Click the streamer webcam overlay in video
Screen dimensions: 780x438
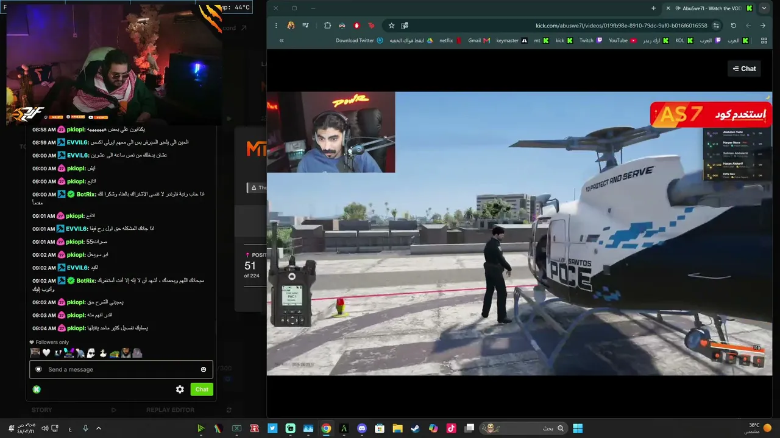pos(331,132)
